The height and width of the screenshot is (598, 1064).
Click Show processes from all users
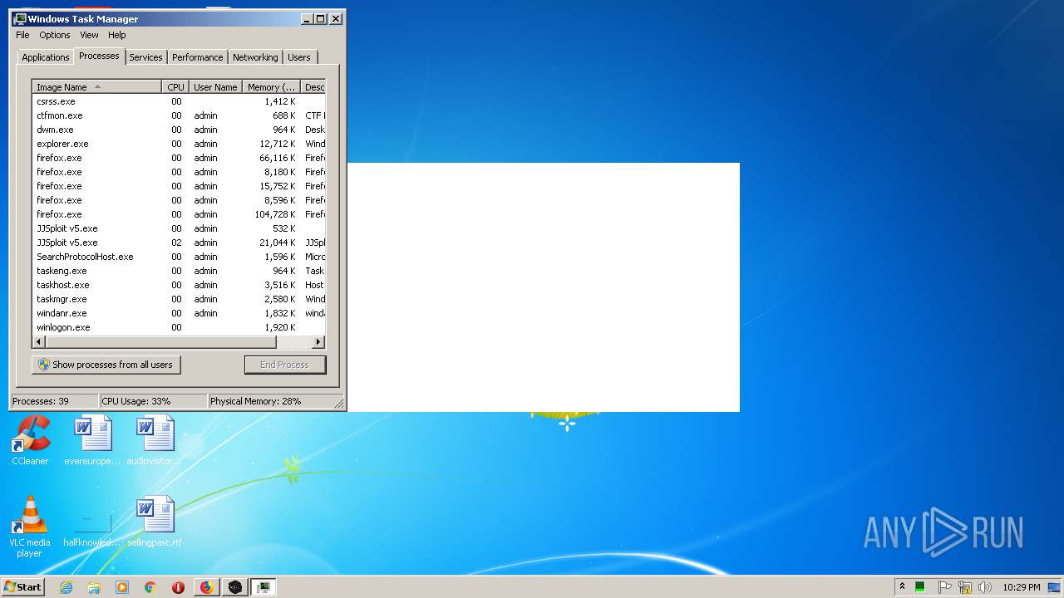pos(106,365)
